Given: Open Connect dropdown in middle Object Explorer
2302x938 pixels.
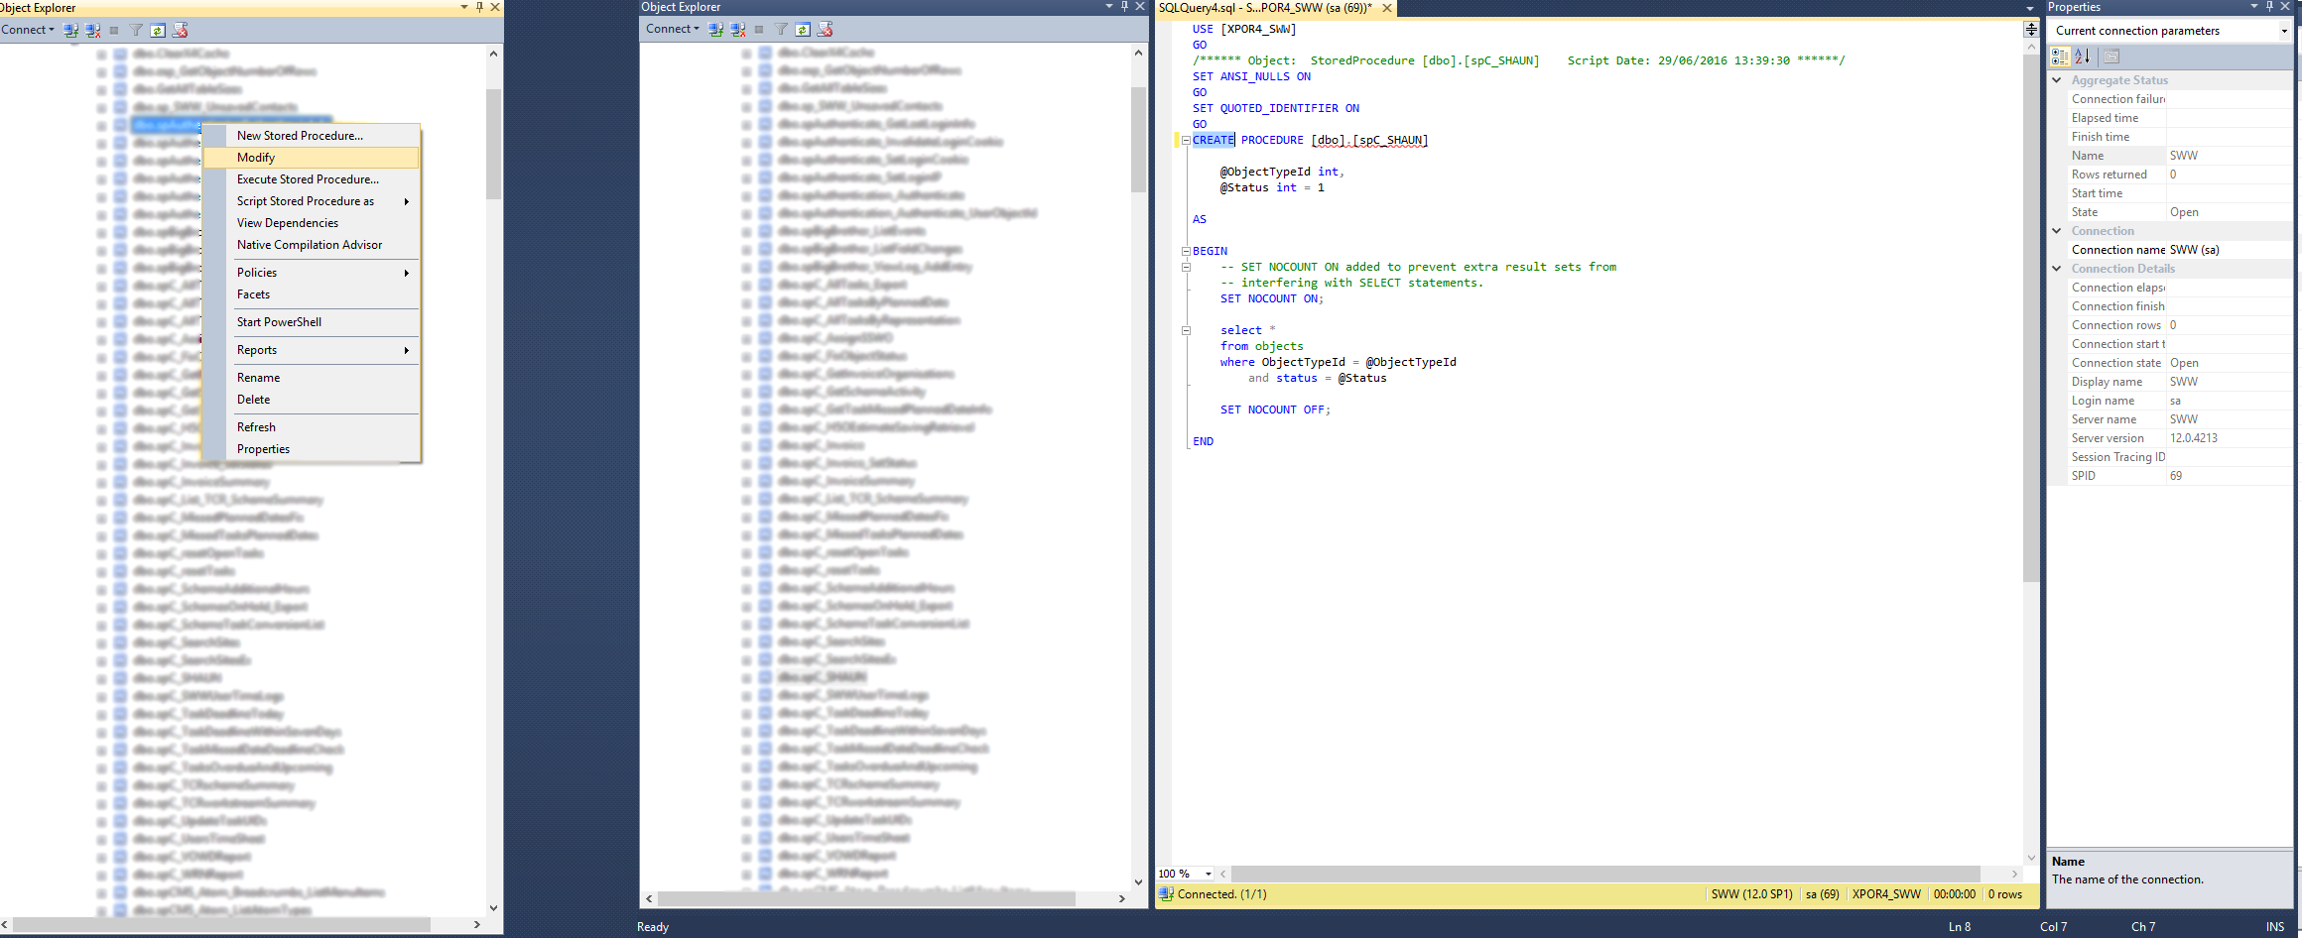Looking at the screenshot, I should pyautogui.click(x=672, y=29).
